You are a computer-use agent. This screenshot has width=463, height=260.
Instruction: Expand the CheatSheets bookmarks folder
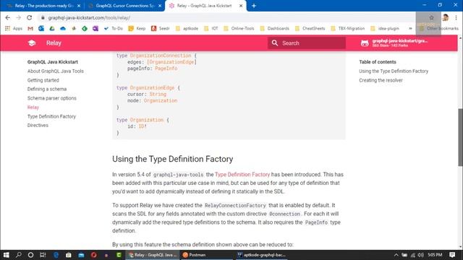tap(310, 28)
